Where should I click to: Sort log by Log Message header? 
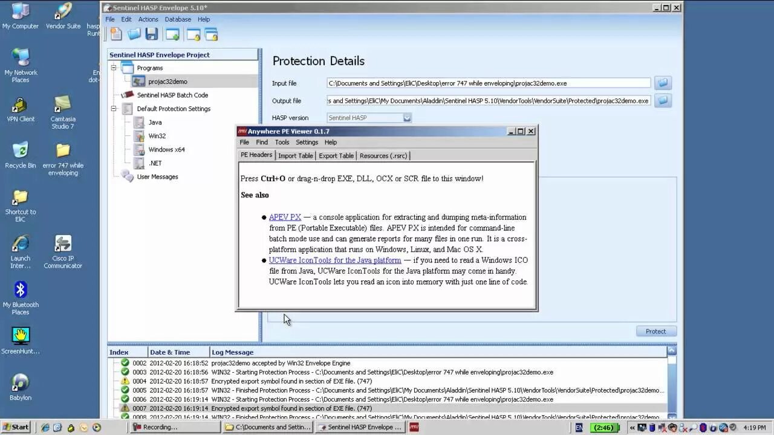click(438, 352)
